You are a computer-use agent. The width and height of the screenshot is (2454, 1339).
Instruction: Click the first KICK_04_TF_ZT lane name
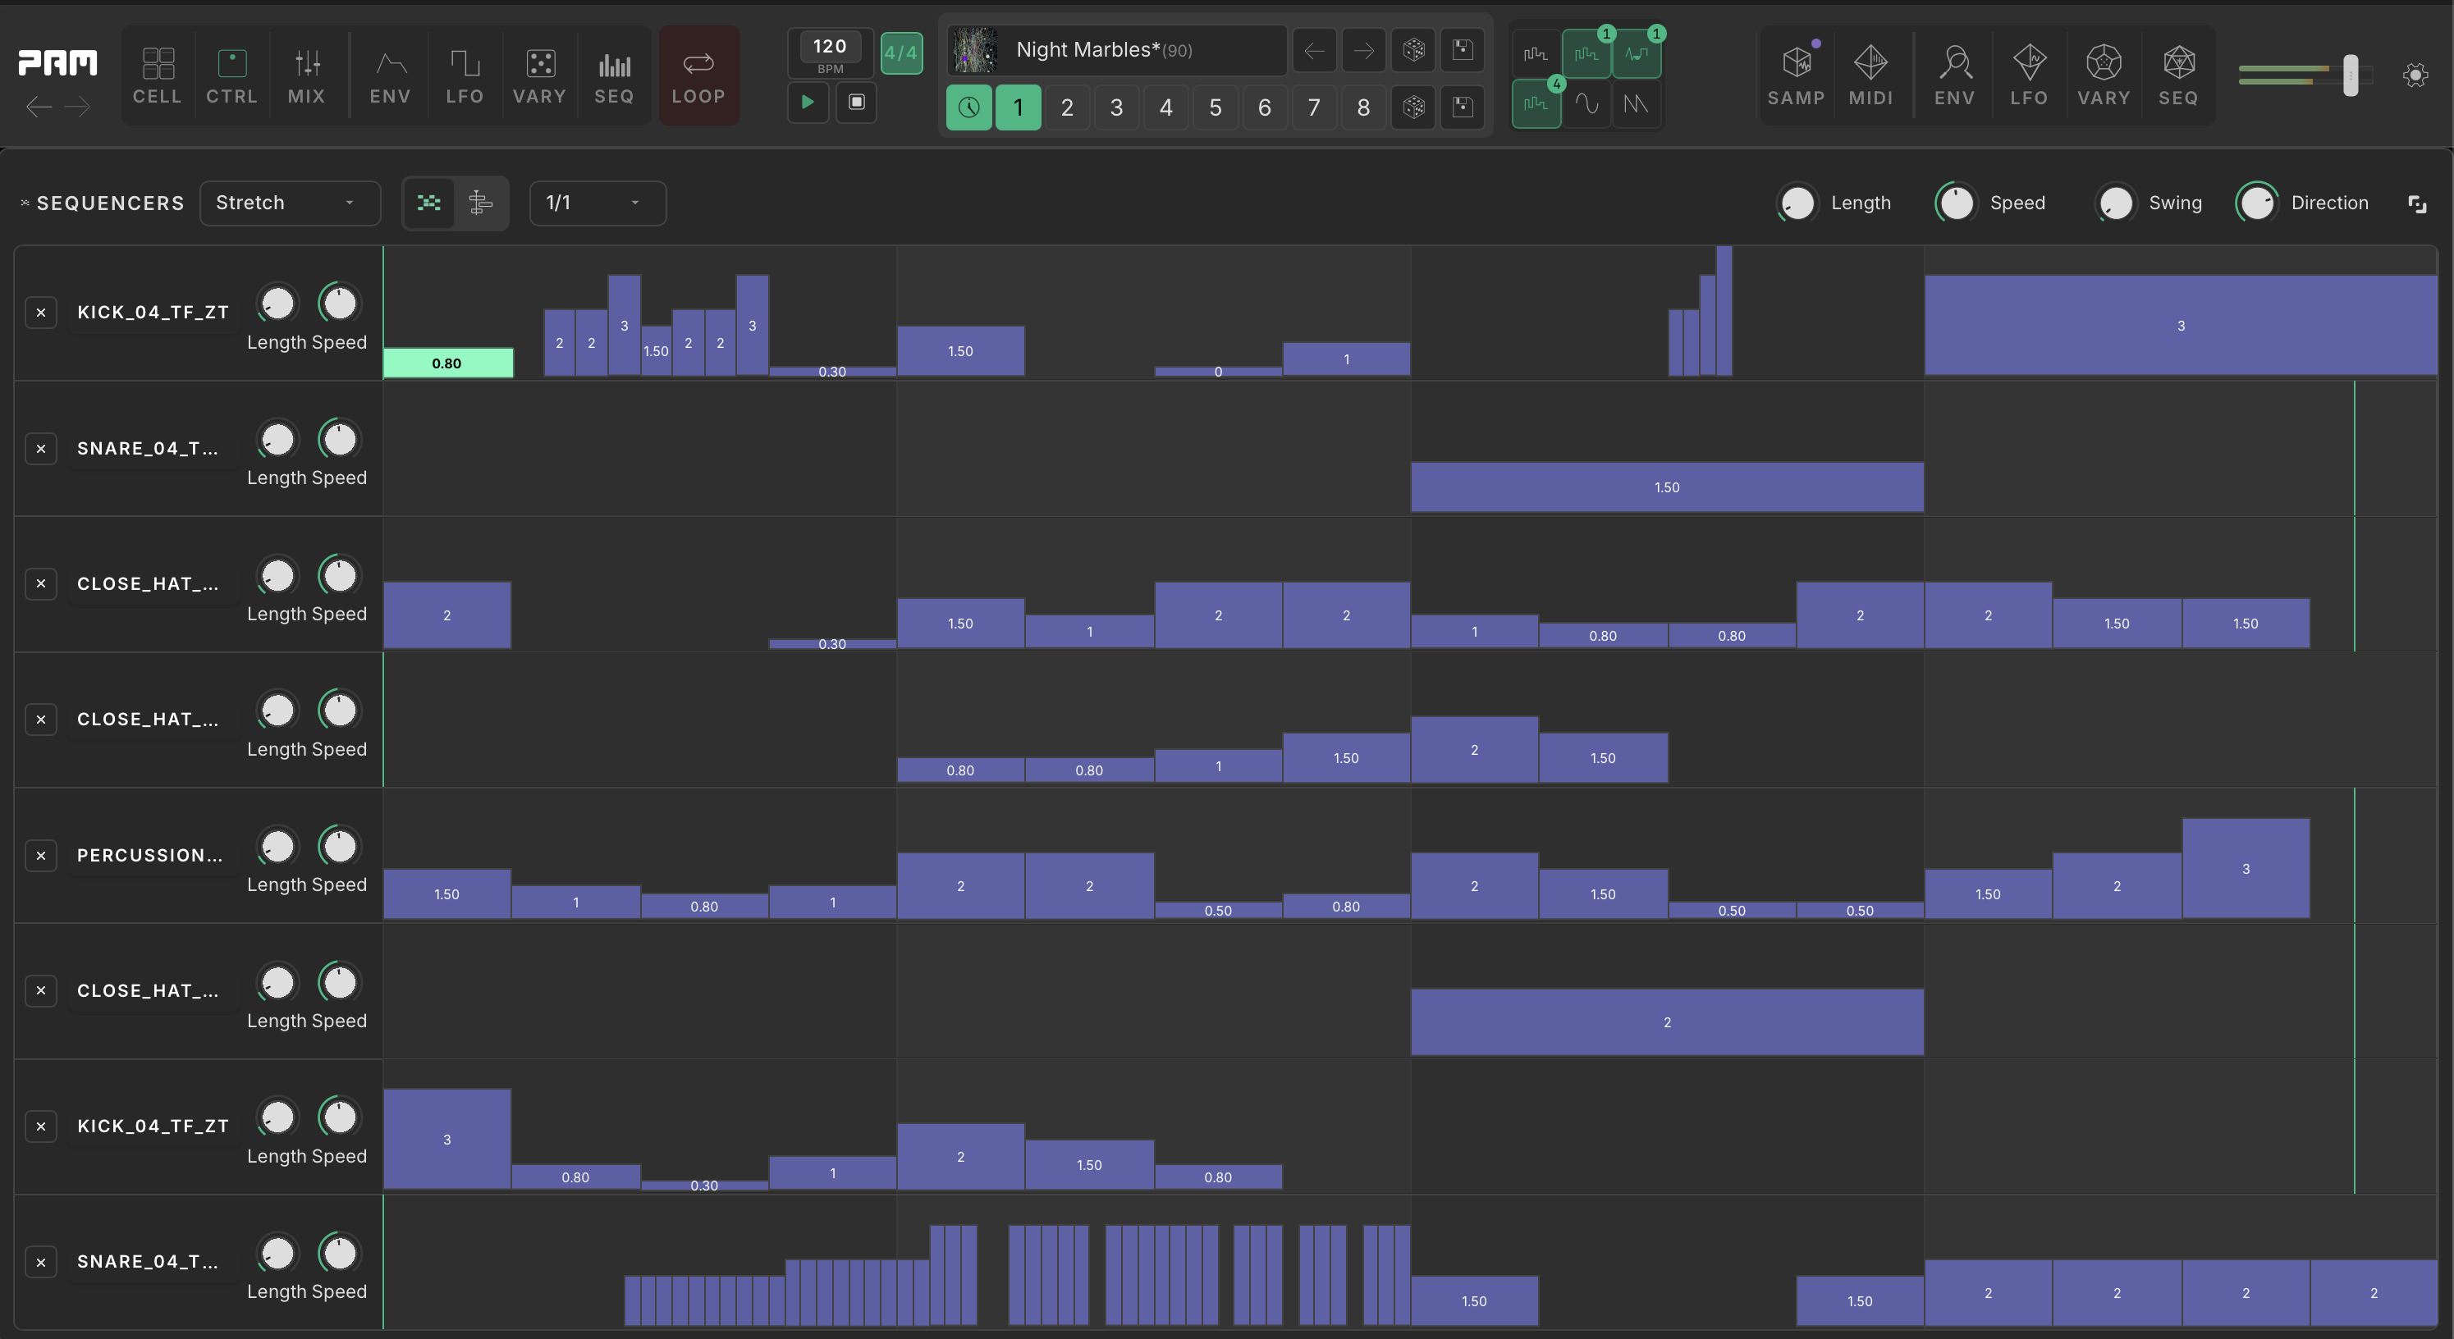(x=153, y=313)
